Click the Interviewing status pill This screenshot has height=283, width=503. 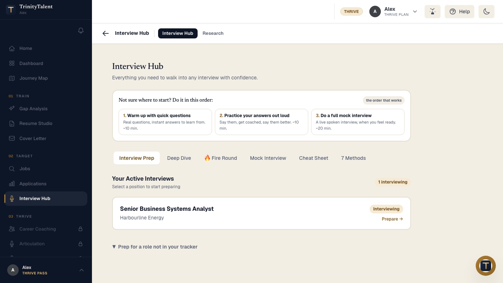click(x=386, y=209)
